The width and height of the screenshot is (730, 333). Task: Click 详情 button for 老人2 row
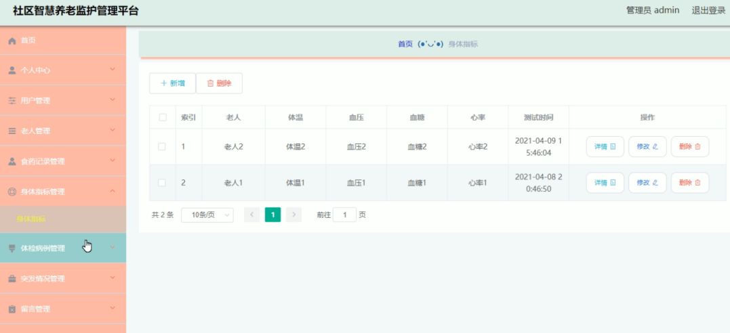[605, 146]
